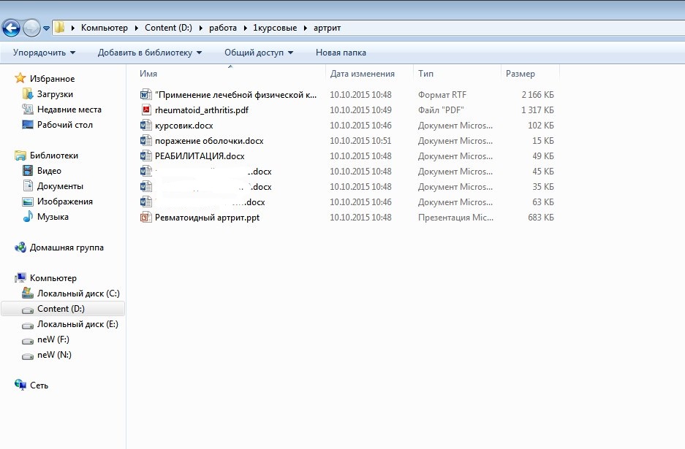
Task: Expand arrow after 1курсовые in breadcrumb
Action: pos(306,28)
